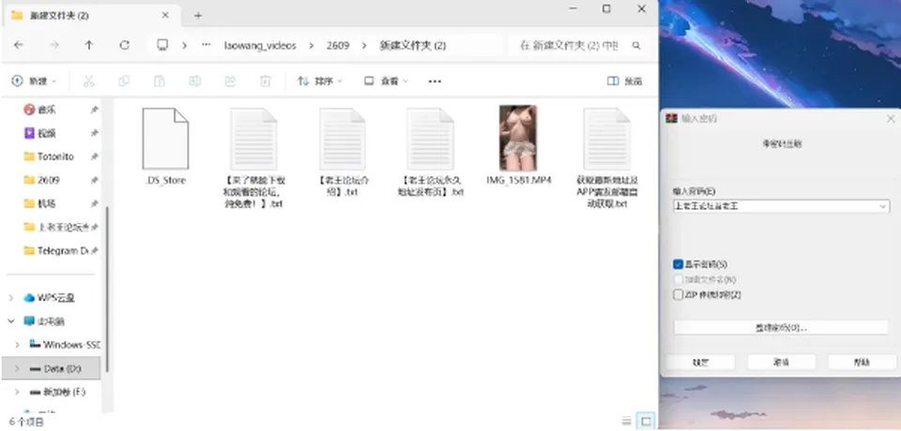Image resolution: width=901 pixels, height=431 pixels.
Task: Collapse the 此电脑 tree node
Action: point(11,321)
